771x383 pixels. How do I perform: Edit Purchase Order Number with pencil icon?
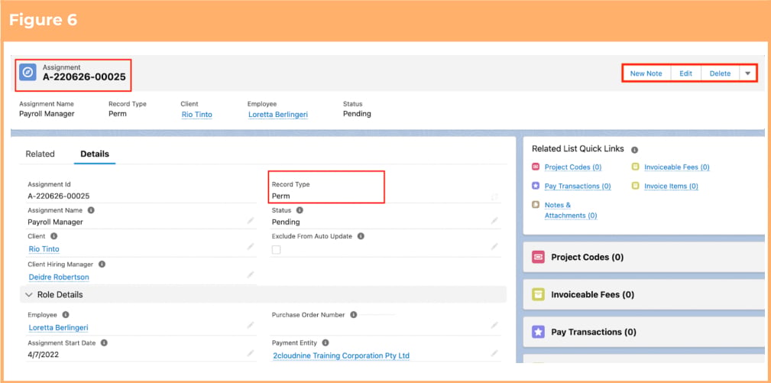coord(494,325)
